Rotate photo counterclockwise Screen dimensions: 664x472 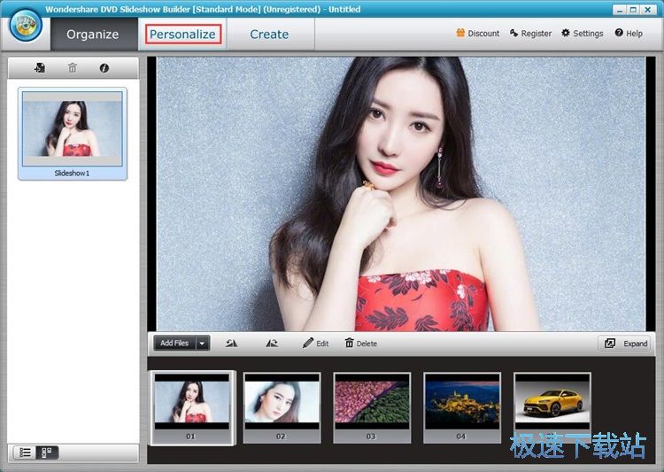(x=232, y=344)
